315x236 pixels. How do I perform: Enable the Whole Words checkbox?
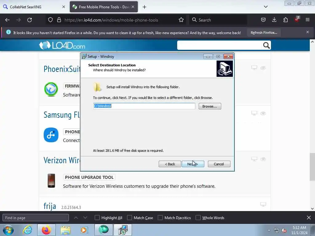(198, 218)
